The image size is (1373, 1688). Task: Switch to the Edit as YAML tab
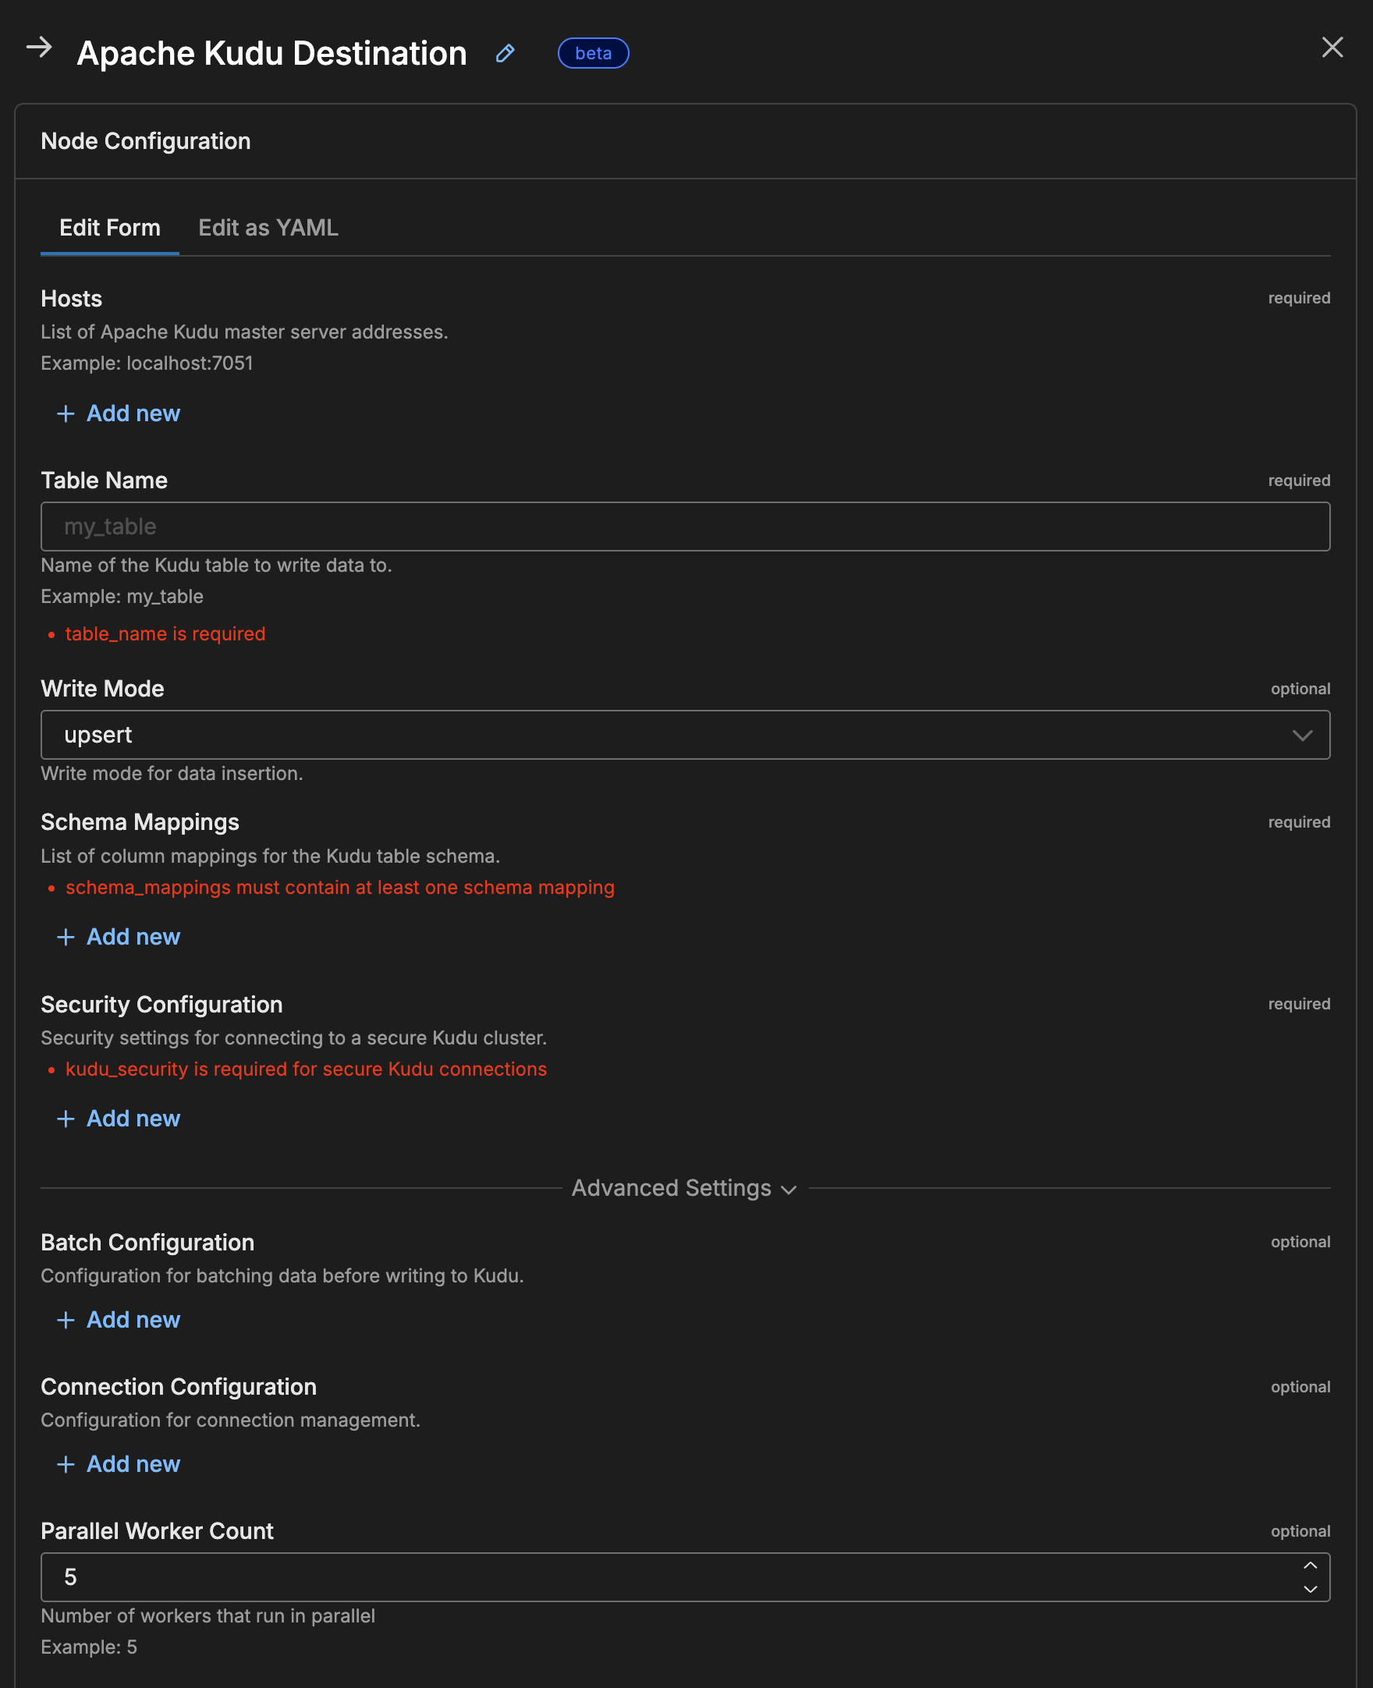click(x=268, y=228)
